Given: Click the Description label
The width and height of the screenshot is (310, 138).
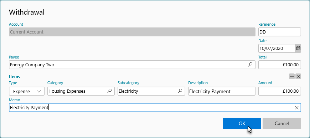Looking at the screenshot, I should [x=198, y=83].
